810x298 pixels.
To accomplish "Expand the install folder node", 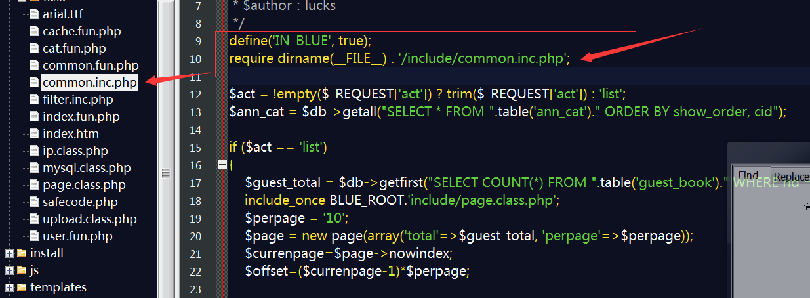I will click(9, 253).
